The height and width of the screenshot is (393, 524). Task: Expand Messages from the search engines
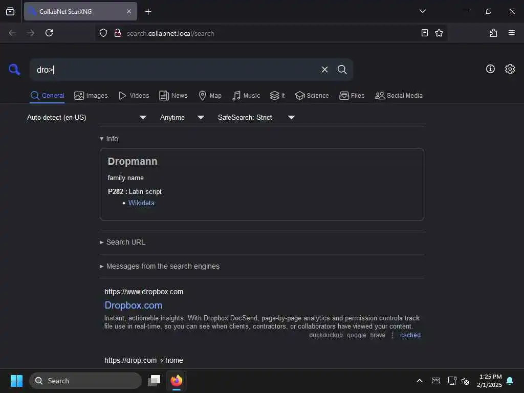[x=160, y=266]
